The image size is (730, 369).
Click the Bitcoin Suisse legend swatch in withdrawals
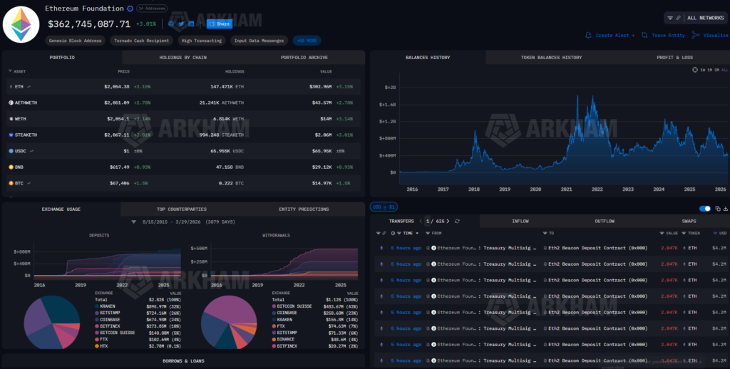[274, 306]
